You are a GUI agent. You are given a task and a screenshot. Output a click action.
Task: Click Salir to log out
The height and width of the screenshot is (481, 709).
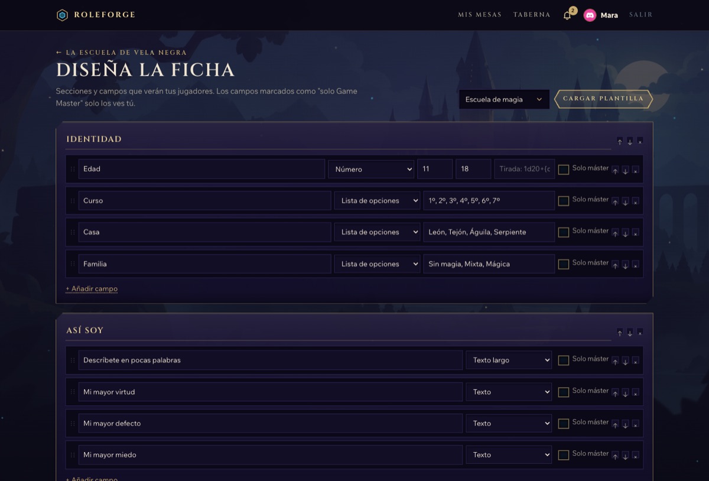click(641, 15)
